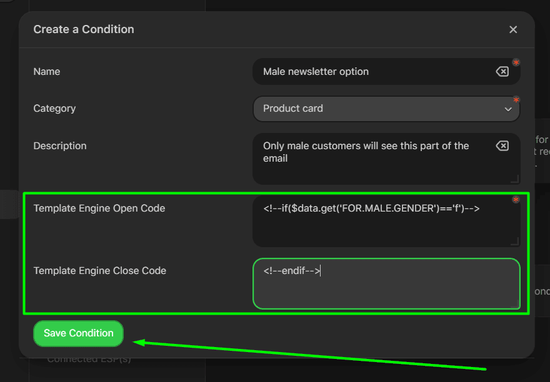The width and height of the screenshot is (550, 382).
Task: Click inside the Male newsletter option name field
Action: click(375, 71)
